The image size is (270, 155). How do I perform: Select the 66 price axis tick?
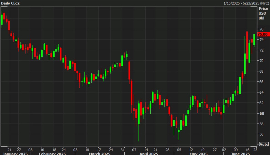point(261,82)
